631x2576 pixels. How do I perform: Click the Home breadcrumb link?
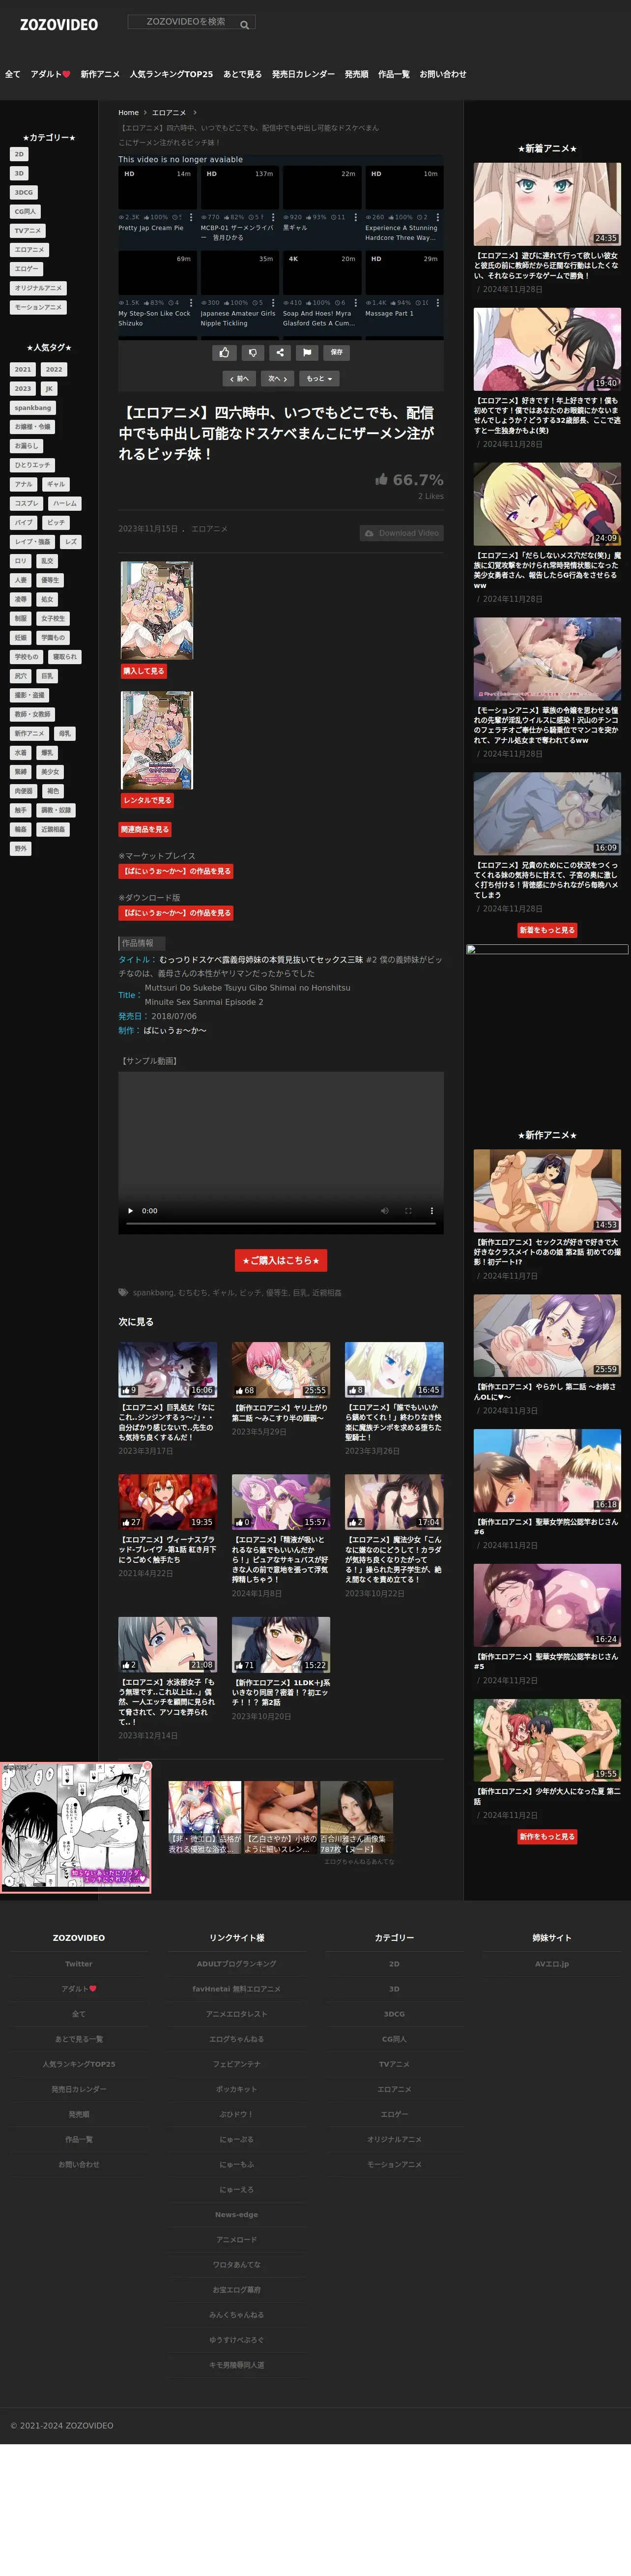tap(128, 113)
